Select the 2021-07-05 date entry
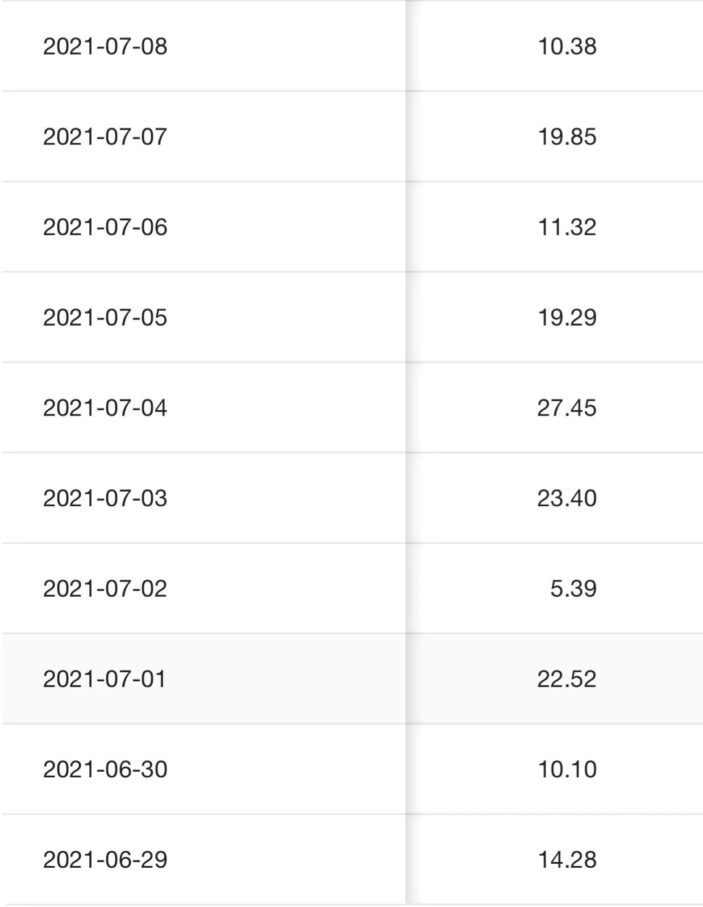Screen dimensions: 703x907 105,317
